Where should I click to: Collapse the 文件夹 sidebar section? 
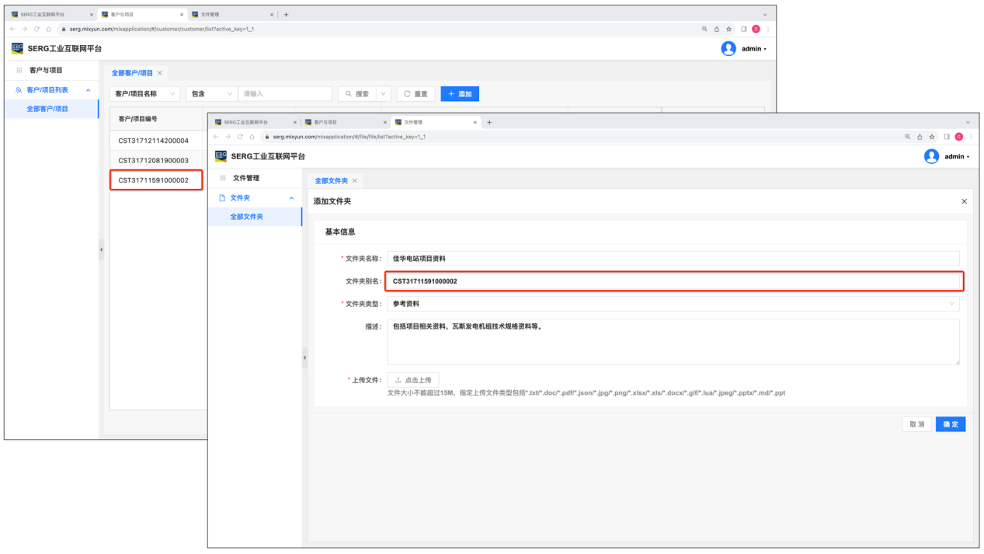click(291, 198)
